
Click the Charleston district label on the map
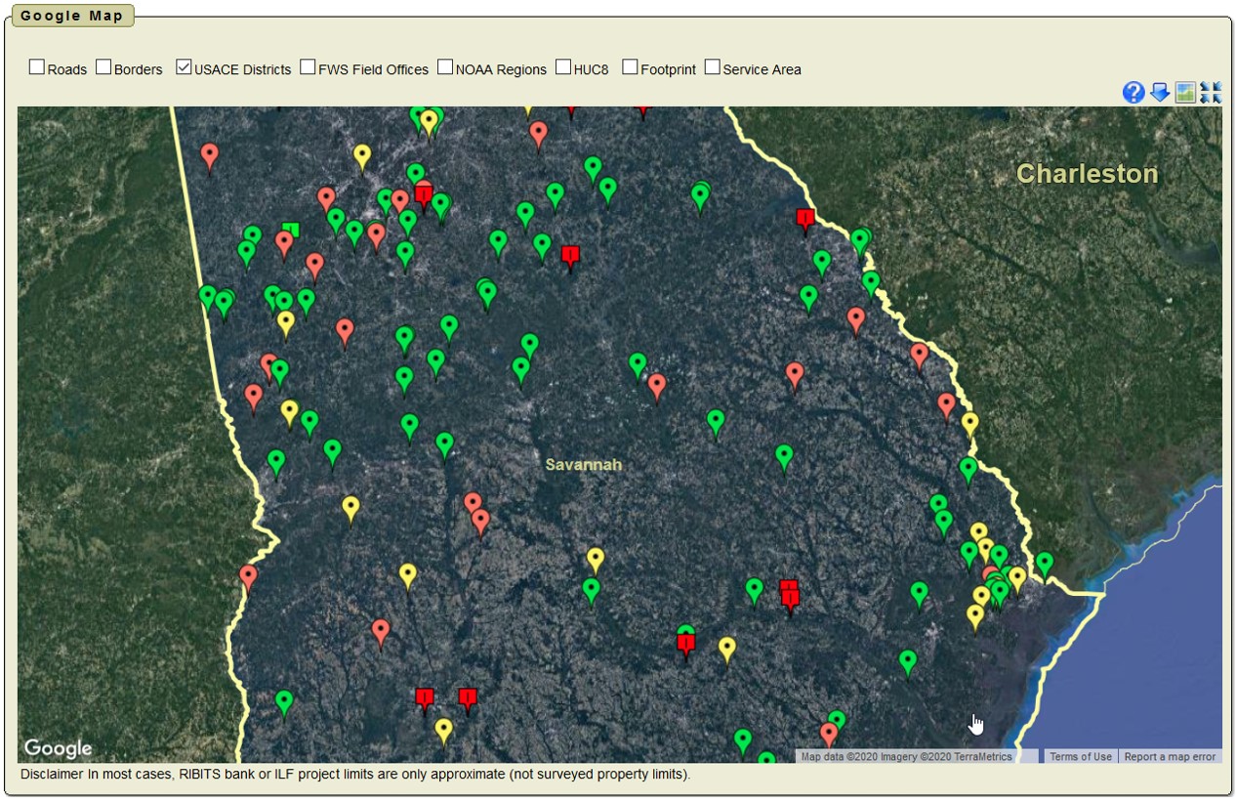1087,174
